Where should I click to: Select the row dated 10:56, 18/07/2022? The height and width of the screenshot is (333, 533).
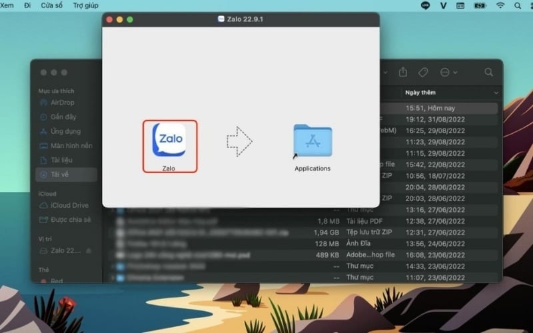click(x=438, y=176)
